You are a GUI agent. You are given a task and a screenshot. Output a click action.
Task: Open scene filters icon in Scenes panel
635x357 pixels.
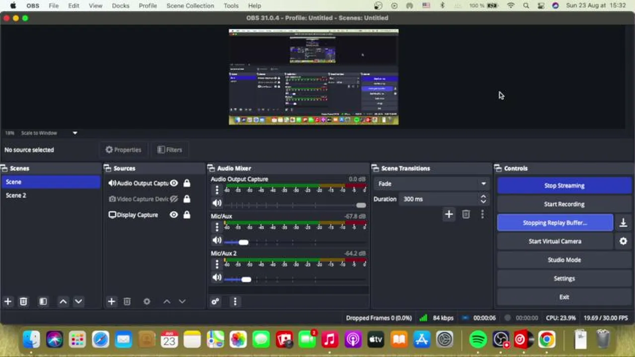point(43,301)
